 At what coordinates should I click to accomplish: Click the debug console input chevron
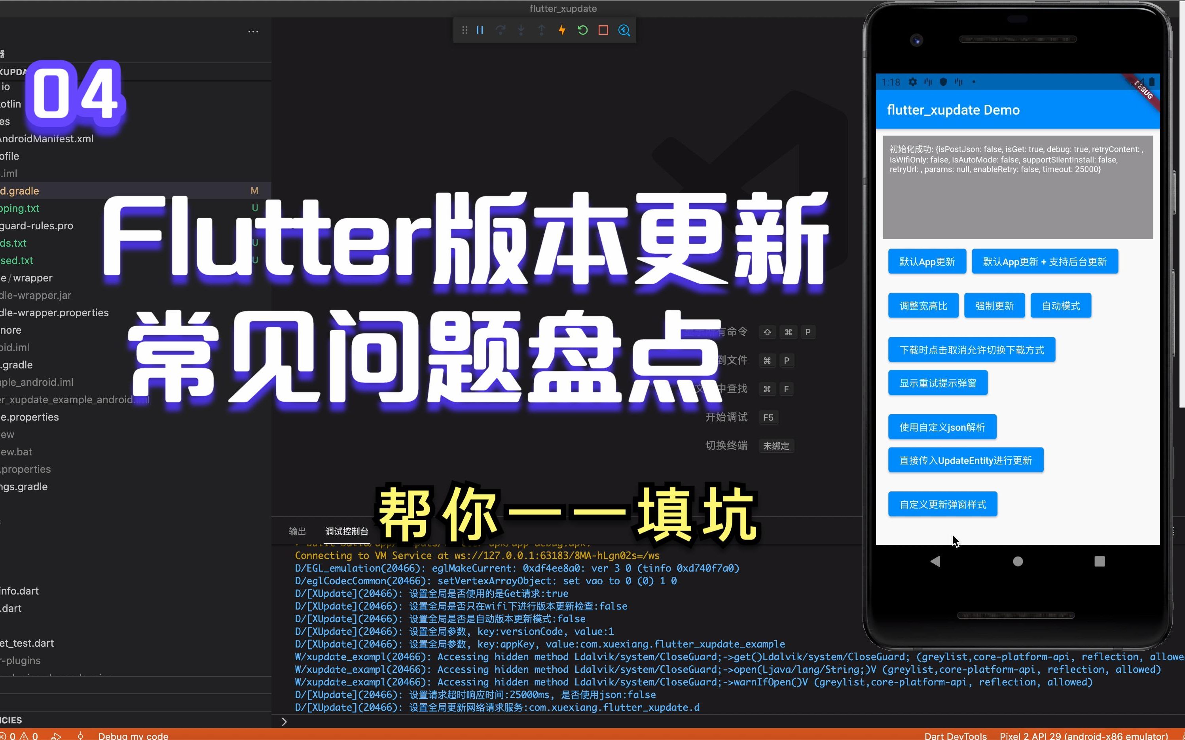coord(284,721)
